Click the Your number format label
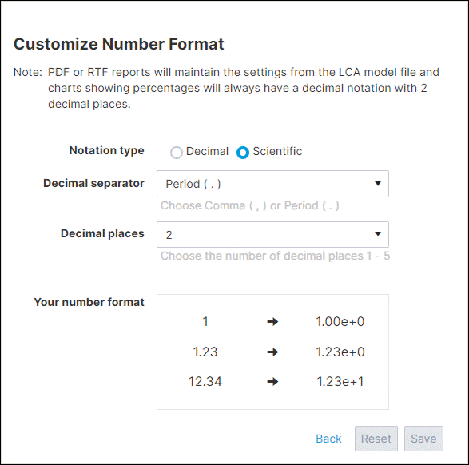The height and width of the screenshot is (465, 469). click(x=89, y=302)
